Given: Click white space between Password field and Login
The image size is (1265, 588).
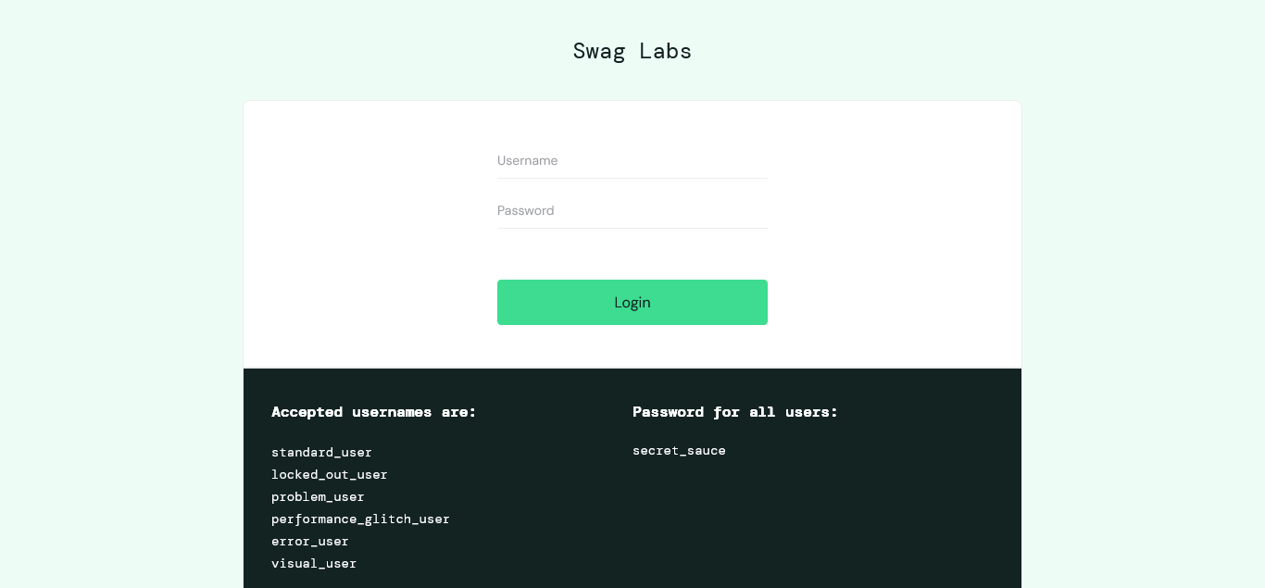Looking at the screenshot, I should (x=632, y=254).
